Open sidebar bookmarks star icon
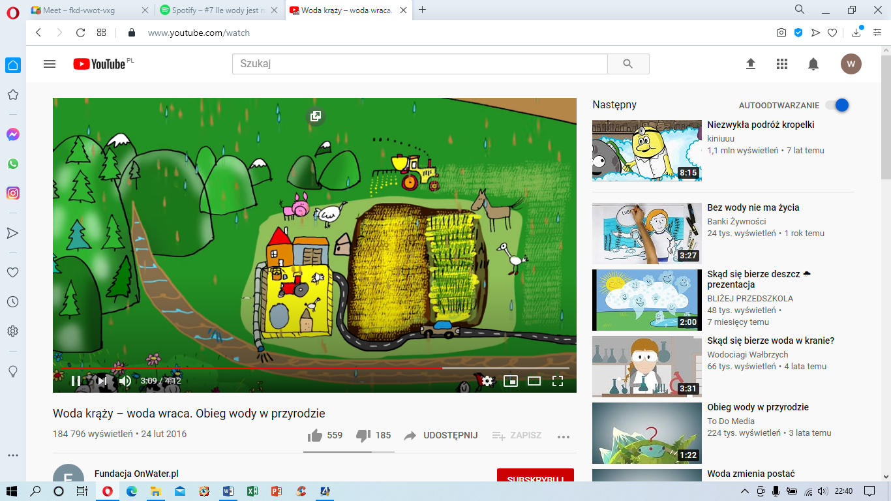891x501 pixels. click(x=12, y=95)
